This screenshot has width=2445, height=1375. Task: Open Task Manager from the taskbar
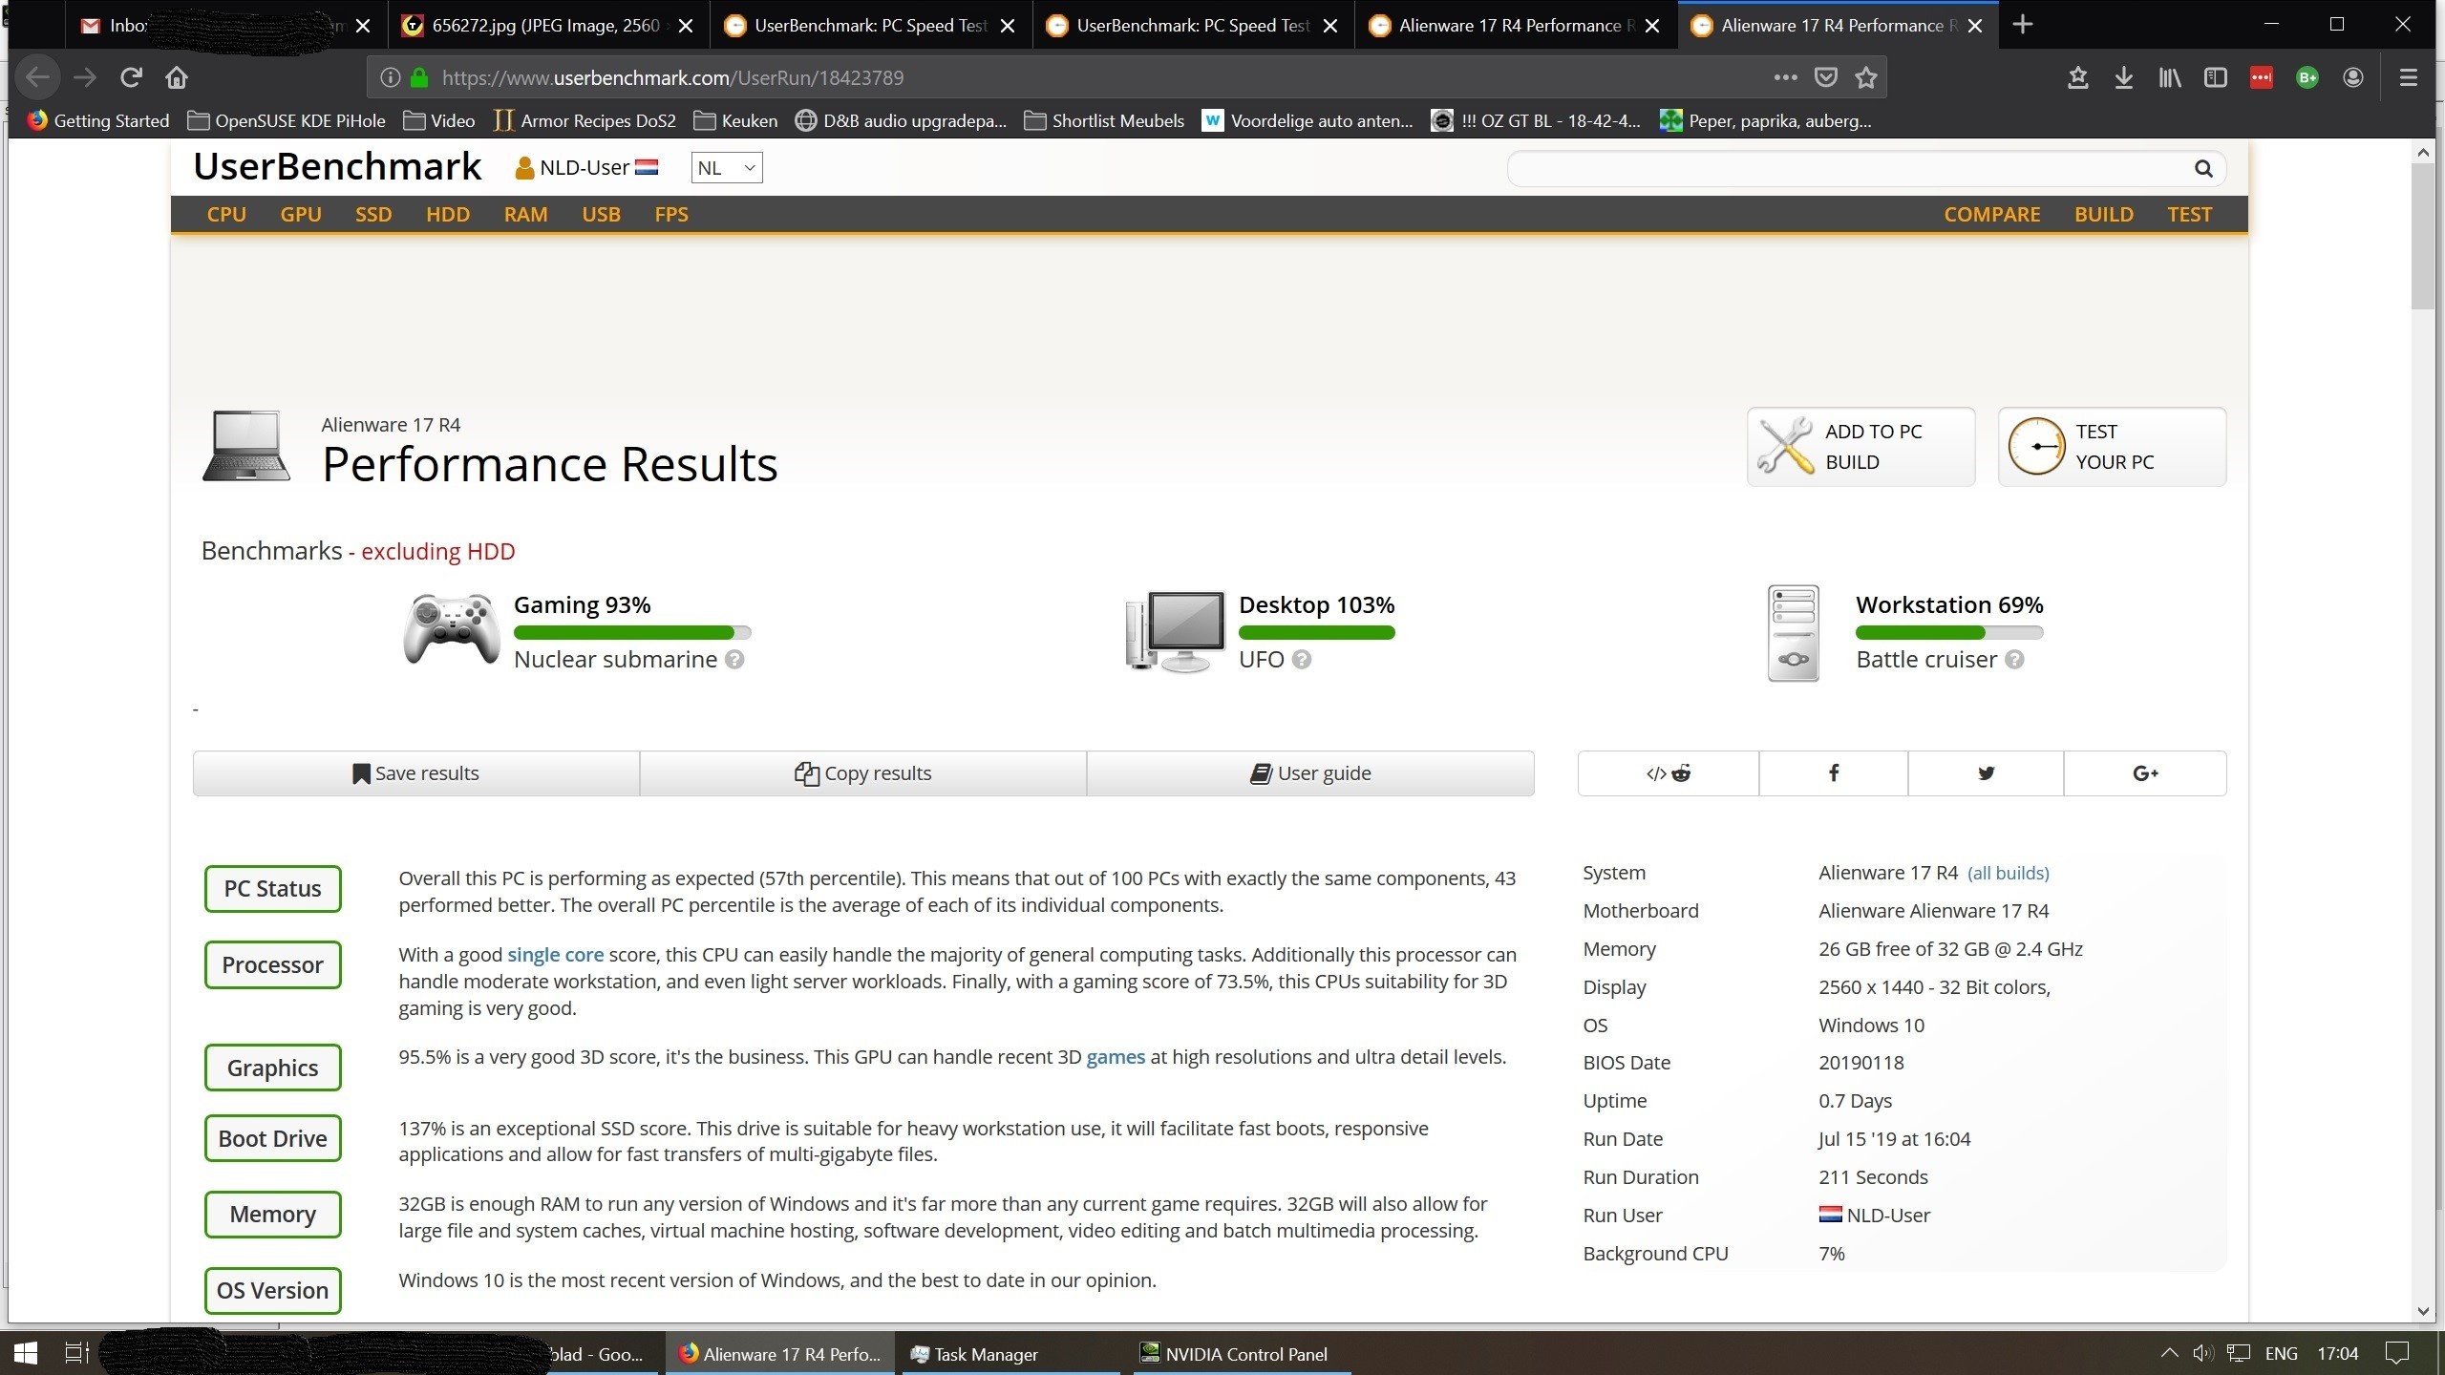(984, 1354)
